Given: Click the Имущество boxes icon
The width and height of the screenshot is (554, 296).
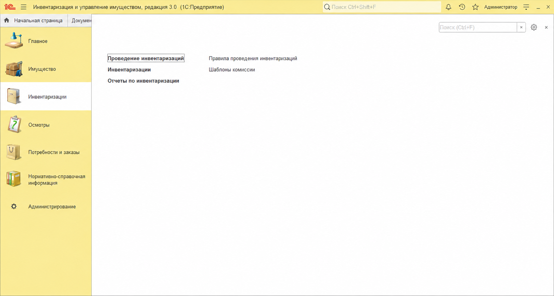Looking at the screenshot, I should click(x=14, y=69).
